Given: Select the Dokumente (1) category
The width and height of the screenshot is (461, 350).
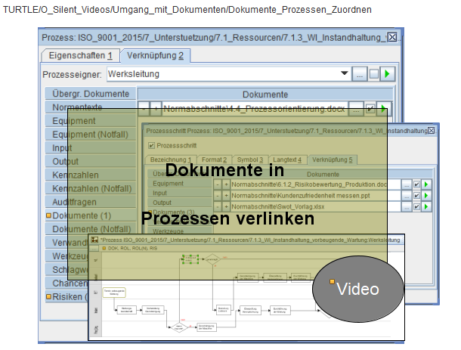Looking at the screenshot, I should (91, 215).
